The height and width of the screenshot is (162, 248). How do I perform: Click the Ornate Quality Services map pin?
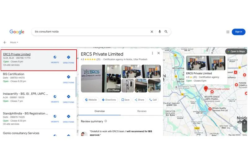tap(210, 109)
